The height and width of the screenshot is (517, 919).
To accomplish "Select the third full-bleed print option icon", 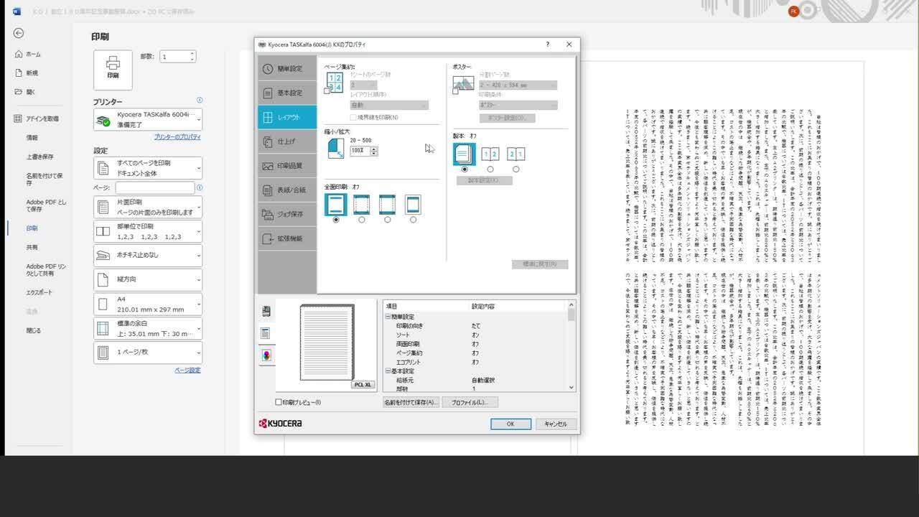I will [x=387, y=205].
